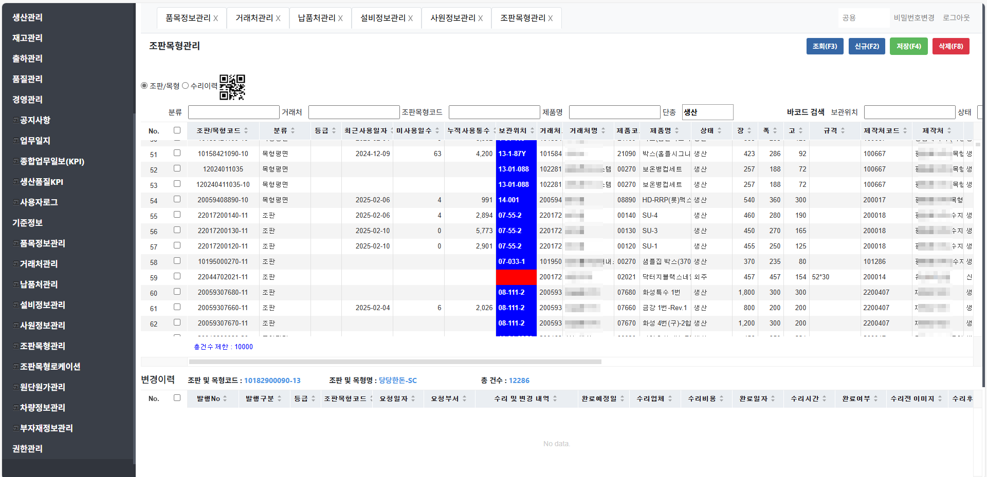Check the checkbox for row 62

click(177, 322)
